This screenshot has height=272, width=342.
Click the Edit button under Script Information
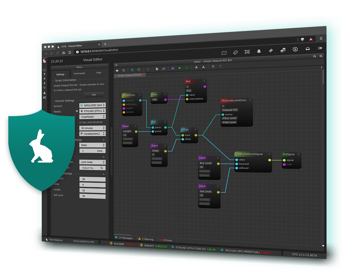click(x=94, y=95)
